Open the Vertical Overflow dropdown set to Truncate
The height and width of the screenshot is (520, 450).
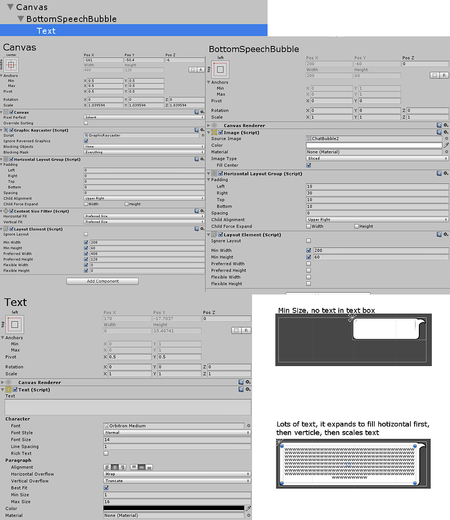177,480
